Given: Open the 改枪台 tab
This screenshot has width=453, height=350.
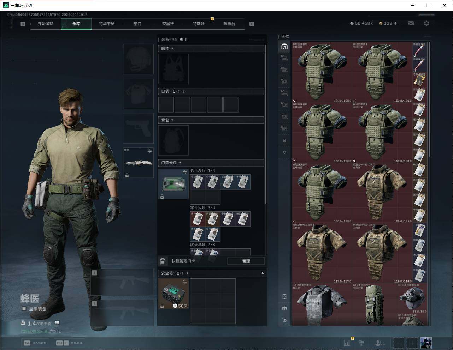Looking at the screenshot, I should point(229,24).
